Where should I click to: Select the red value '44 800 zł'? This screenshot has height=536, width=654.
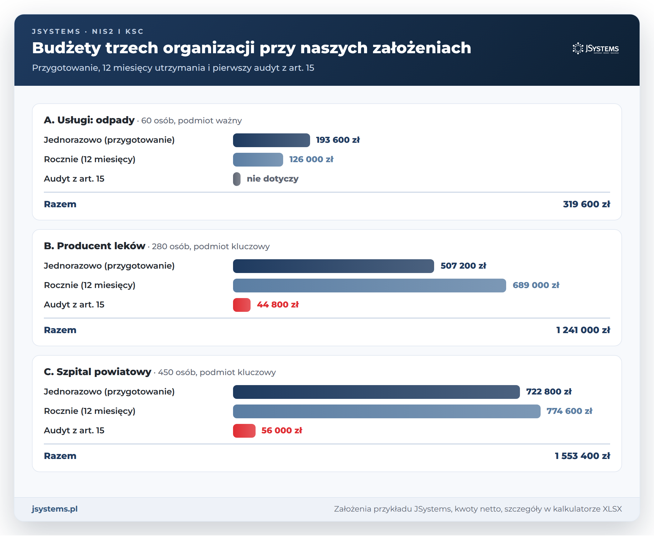278,305
